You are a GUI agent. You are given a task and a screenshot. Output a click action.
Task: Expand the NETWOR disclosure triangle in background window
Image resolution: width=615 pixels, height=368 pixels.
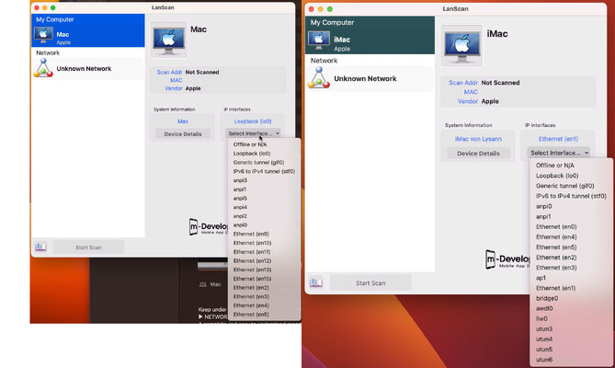[200, 316]
